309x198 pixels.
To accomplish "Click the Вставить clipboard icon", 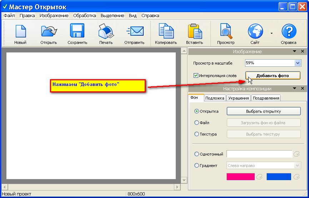I will (194, 31).
